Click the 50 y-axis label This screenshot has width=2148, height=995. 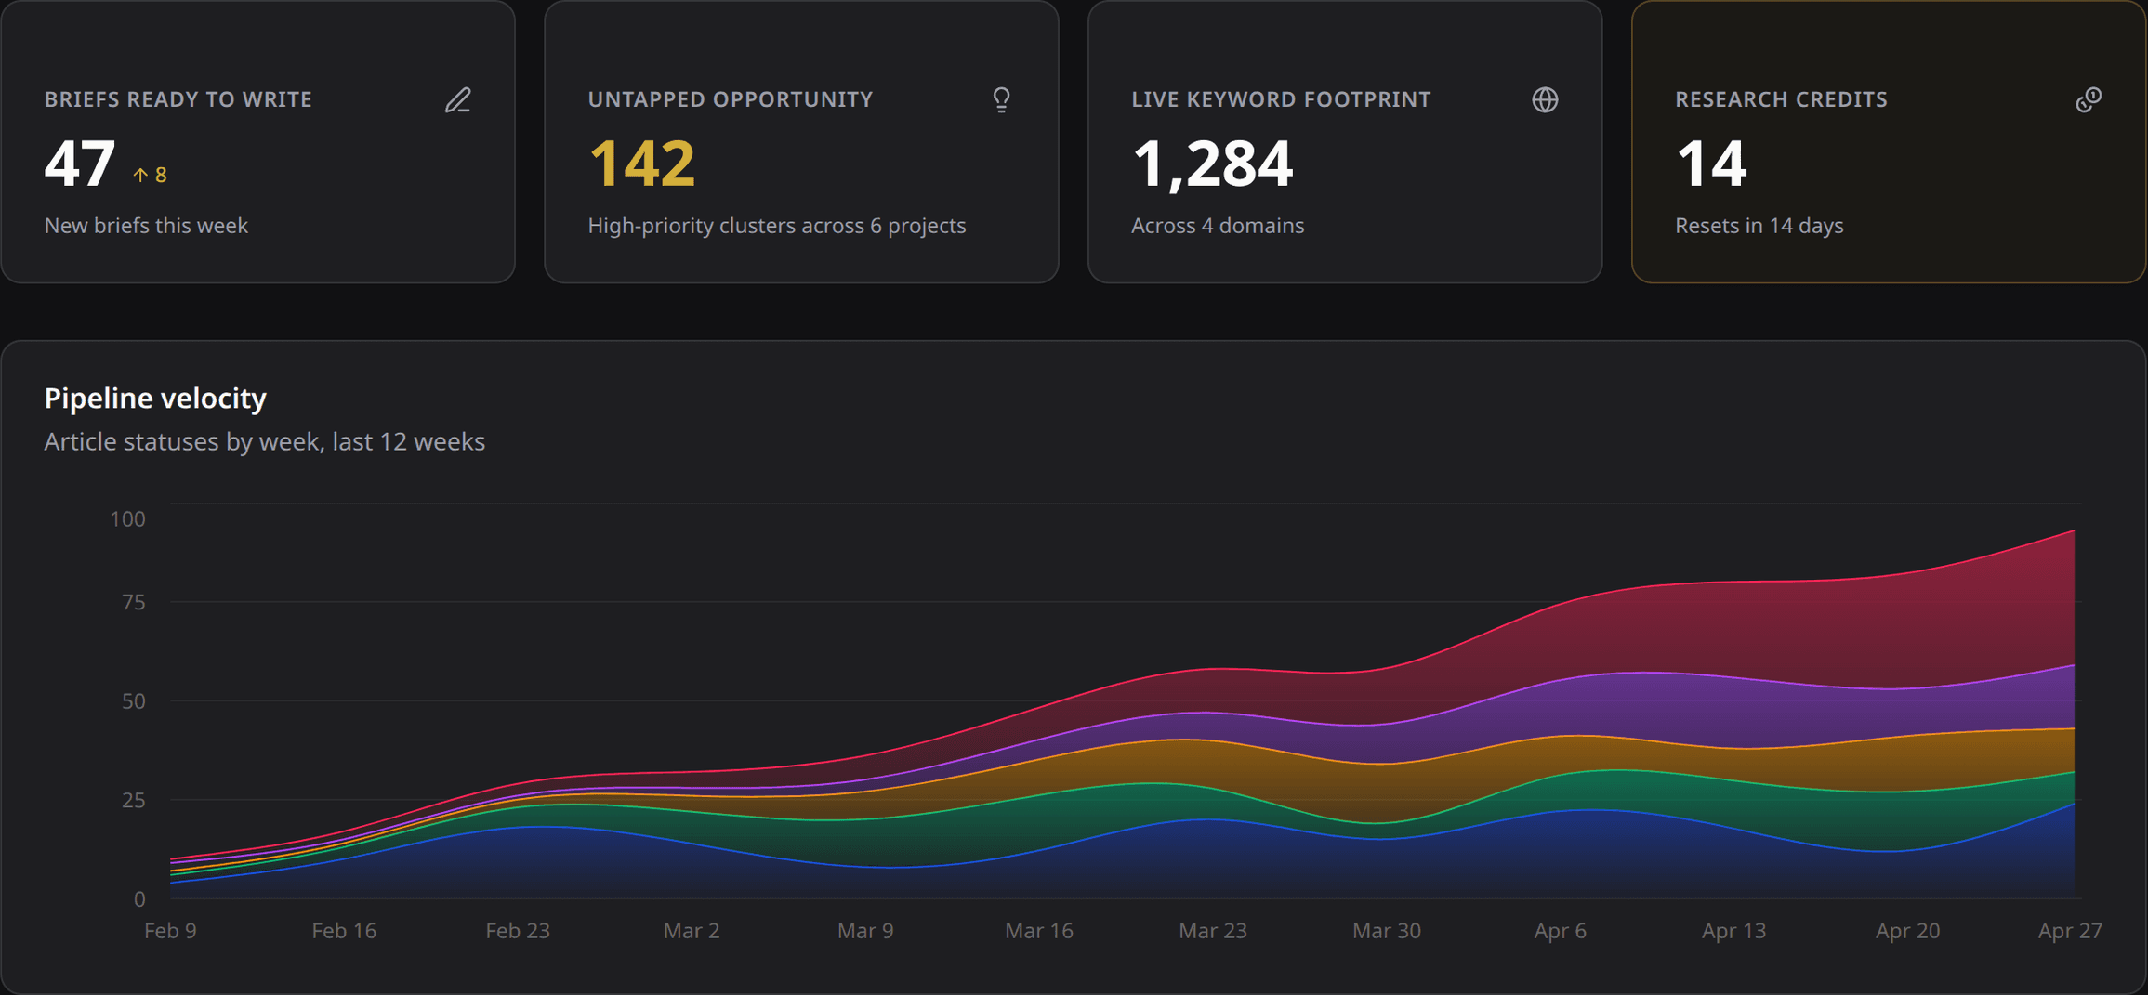click(x=134, y=701)
